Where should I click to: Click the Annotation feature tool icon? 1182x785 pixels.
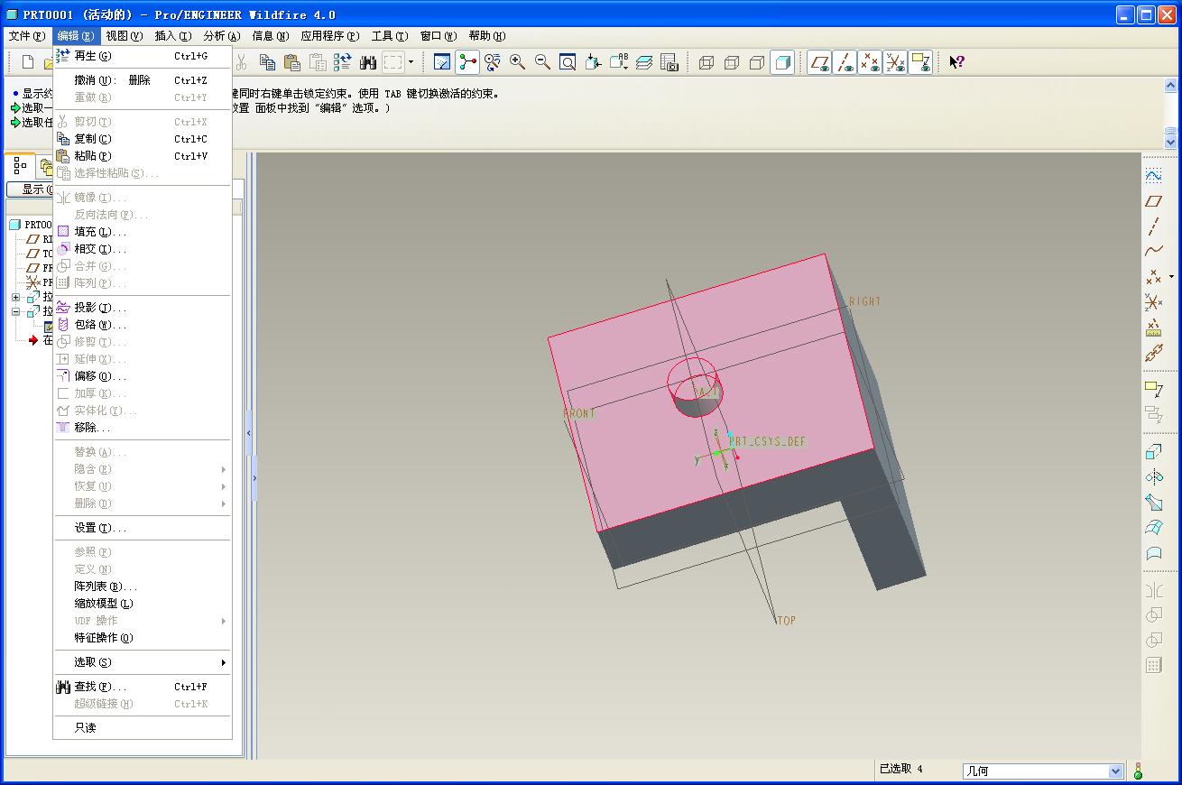point(1154,389)
